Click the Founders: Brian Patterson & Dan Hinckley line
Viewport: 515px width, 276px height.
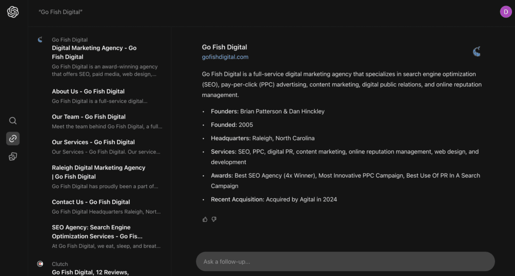pyautogui.click(x=268, y=111)
